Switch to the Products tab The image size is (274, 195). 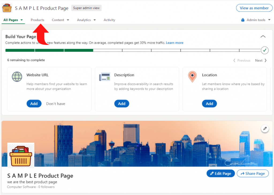pos(37,20)
